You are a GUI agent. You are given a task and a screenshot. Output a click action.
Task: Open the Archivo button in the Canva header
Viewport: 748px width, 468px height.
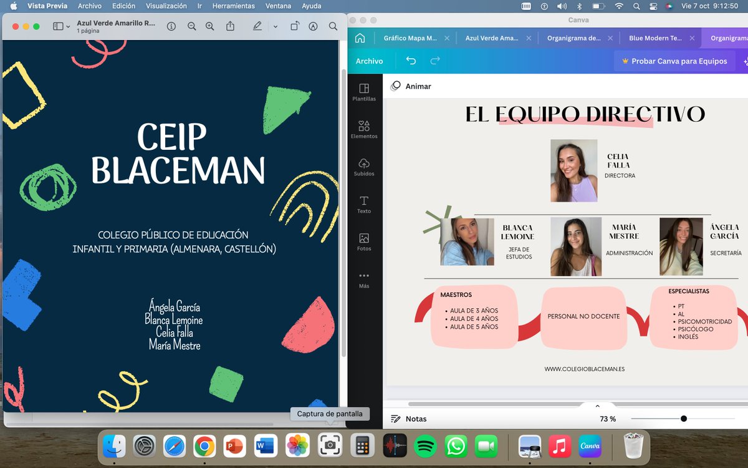coord(369,61)
